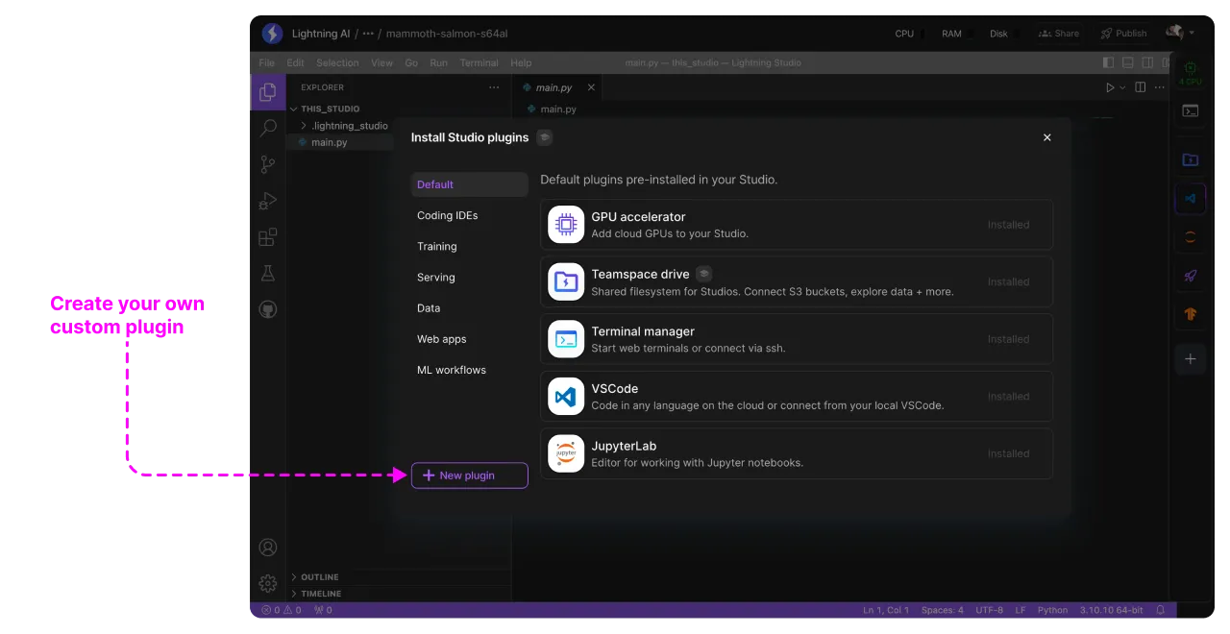Click Ln 1, Col 1 in status bar

coord(886,610)
